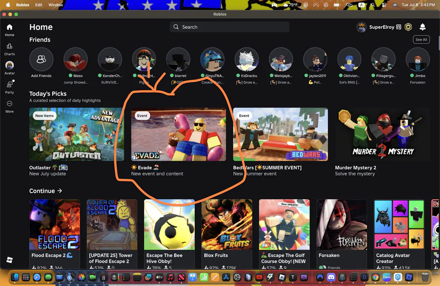Click the "New event and content" subtitle
This screenshot has height=286, width=440.
(x=157, y=174)
